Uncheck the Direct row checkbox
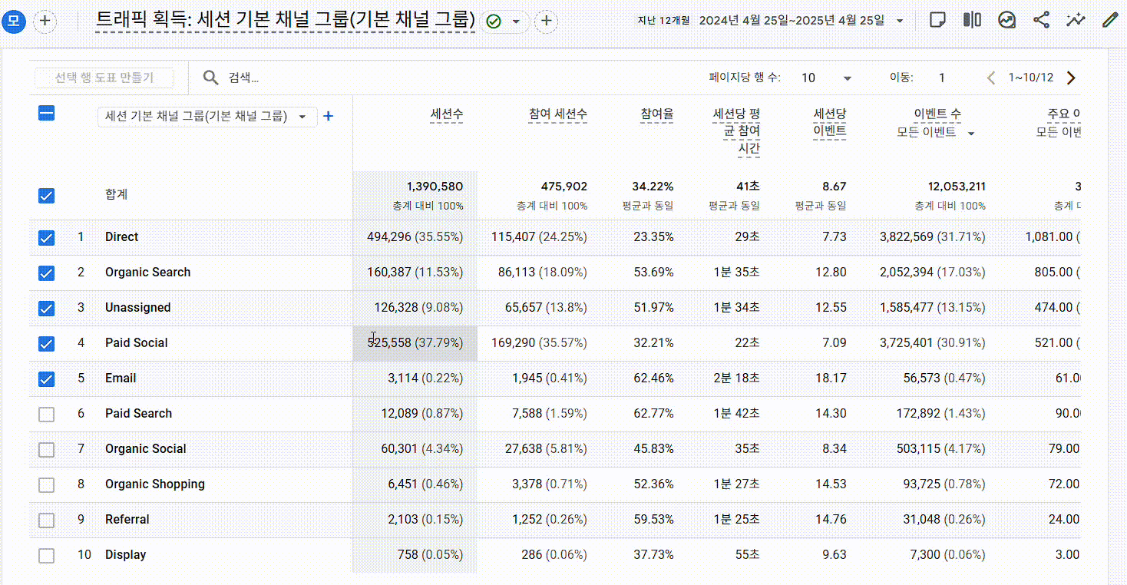 coord(46,237)
